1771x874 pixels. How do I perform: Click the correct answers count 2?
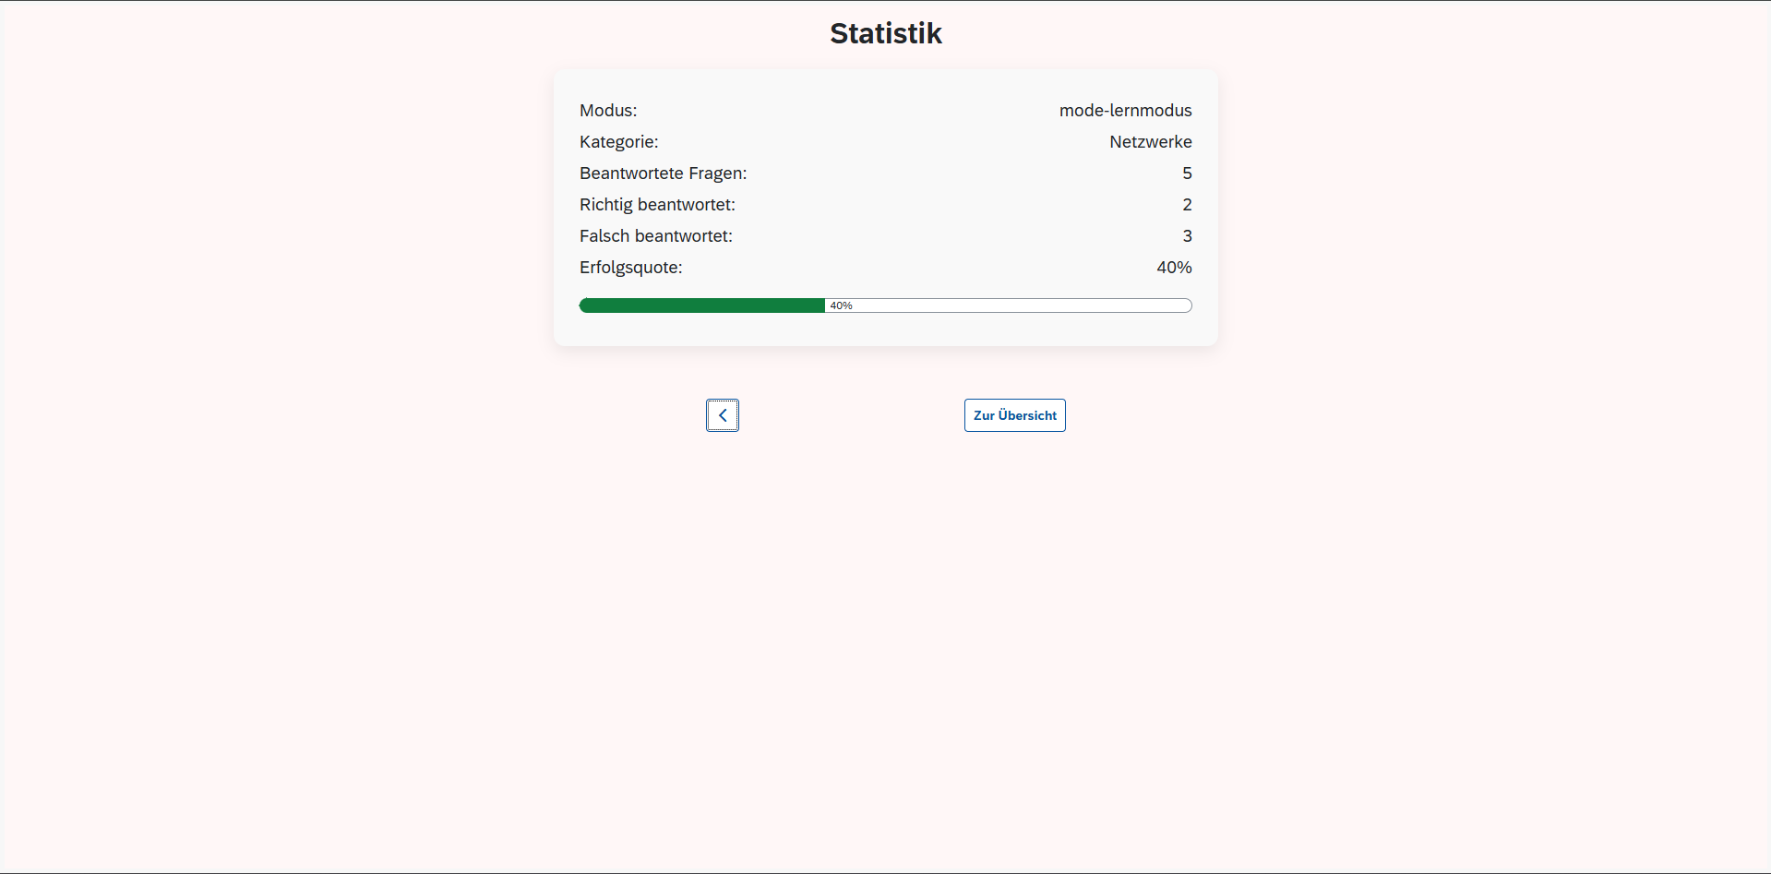pos(1187,205)
